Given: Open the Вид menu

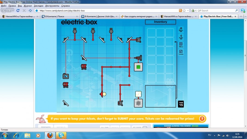Looking at the screenshot, I should click(x=20, y=6).
